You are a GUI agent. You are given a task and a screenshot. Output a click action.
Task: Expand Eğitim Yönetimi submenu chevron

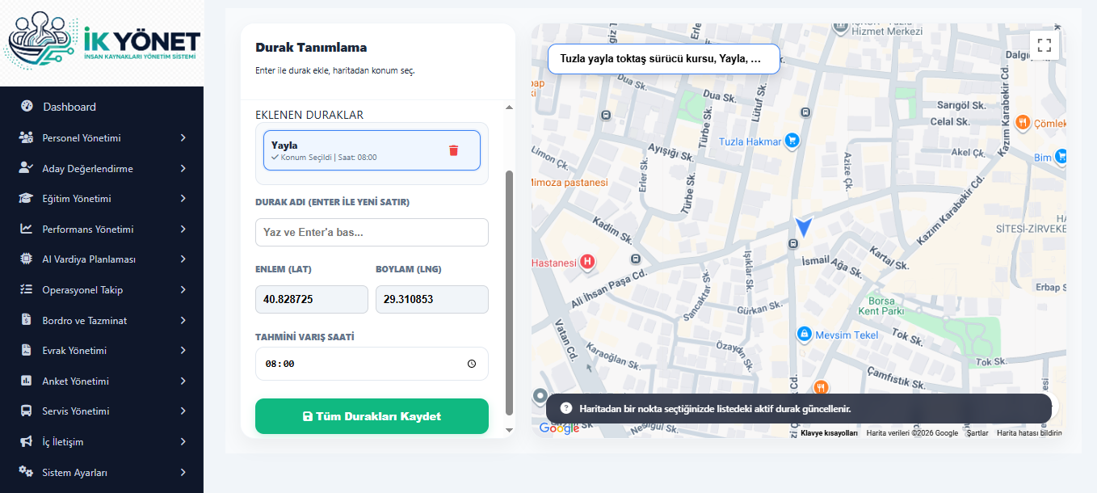click(183, 199)
